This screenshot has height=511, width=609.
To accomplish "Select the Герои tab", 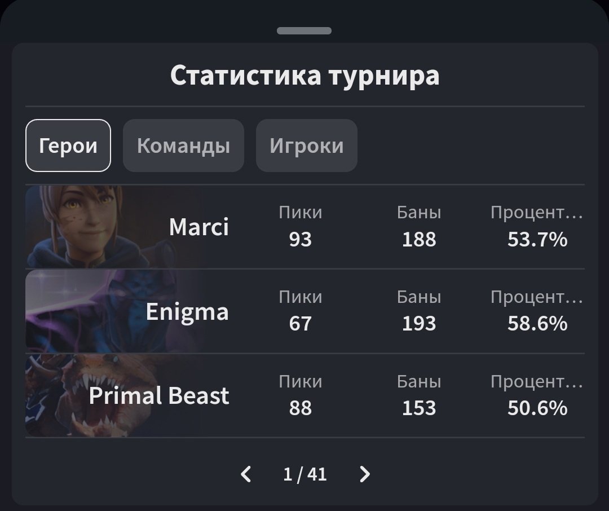I will pos(68,146).
